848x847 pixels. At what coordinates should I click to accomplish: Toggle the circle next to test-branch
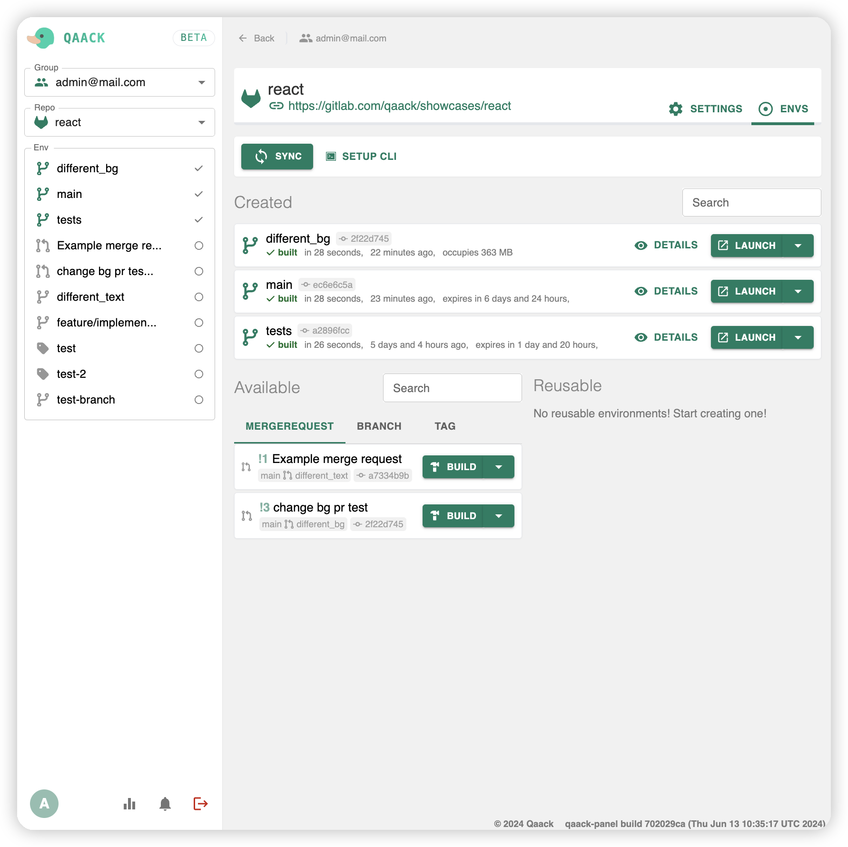tap(198, 400)
